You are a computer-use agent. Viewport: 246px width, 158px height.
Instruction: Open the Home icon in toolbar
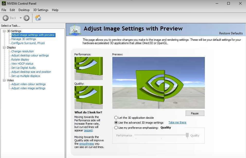(x=38, y=18)
